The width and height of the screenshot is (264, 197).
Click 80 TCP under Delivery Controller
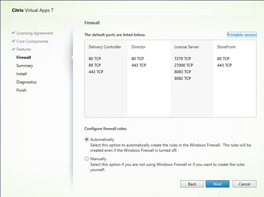coord(95,59)
